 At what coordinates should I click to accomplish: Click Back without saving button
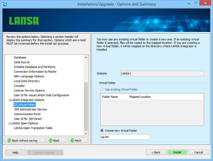click(x=25, y=141)
